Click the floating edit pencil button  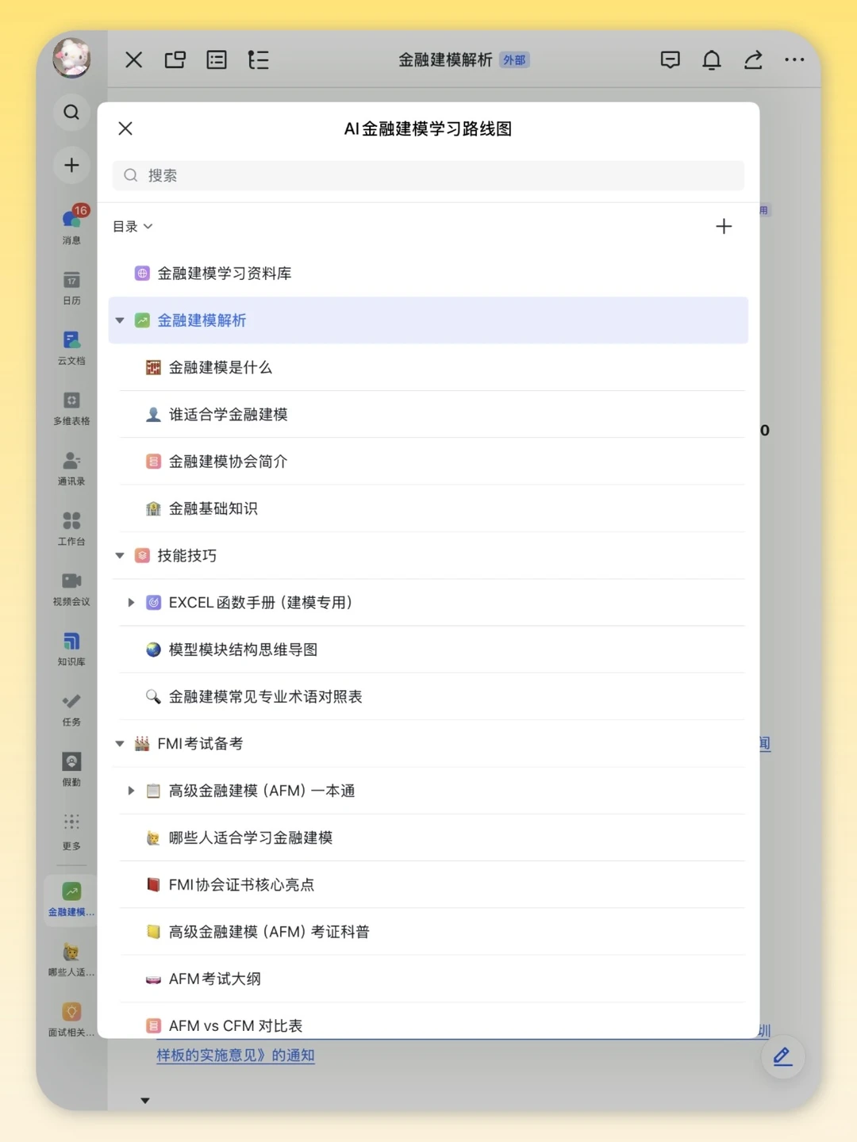[782, 1056]
